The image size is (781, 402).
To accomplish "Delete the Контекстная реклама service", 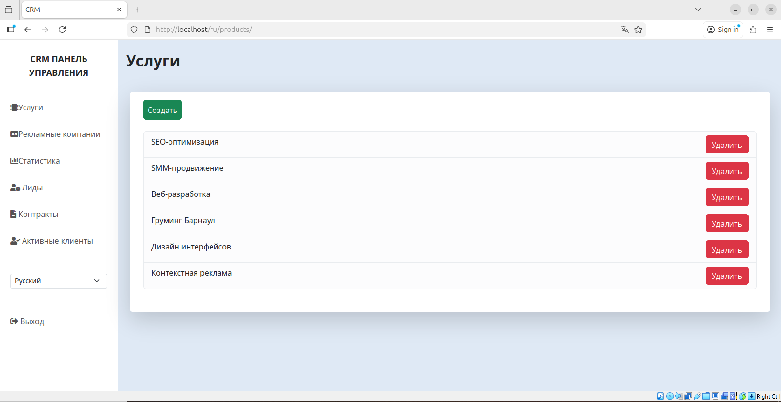I will [727, 276].
